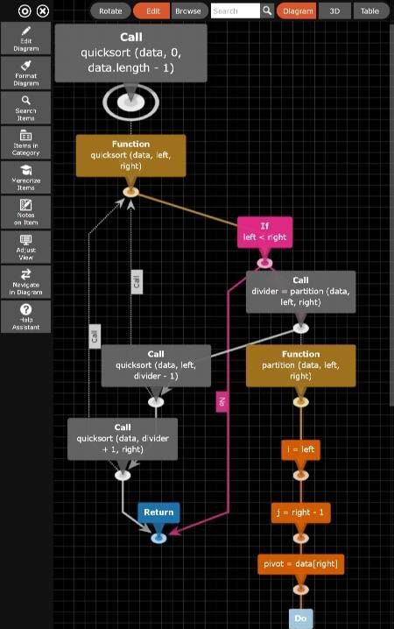
Task: Click the white start connector ring below top Call
Action: pyautogui.click(x=131, y=102)
